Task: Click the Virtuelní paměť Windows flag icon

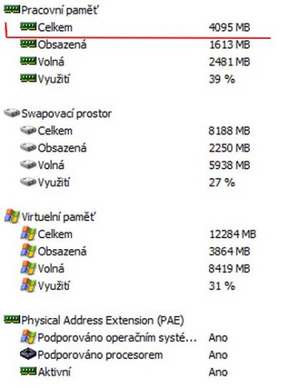Action: click(12, 217)
